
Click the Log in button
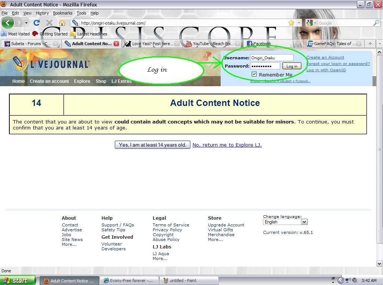click(x=292, y=66)
